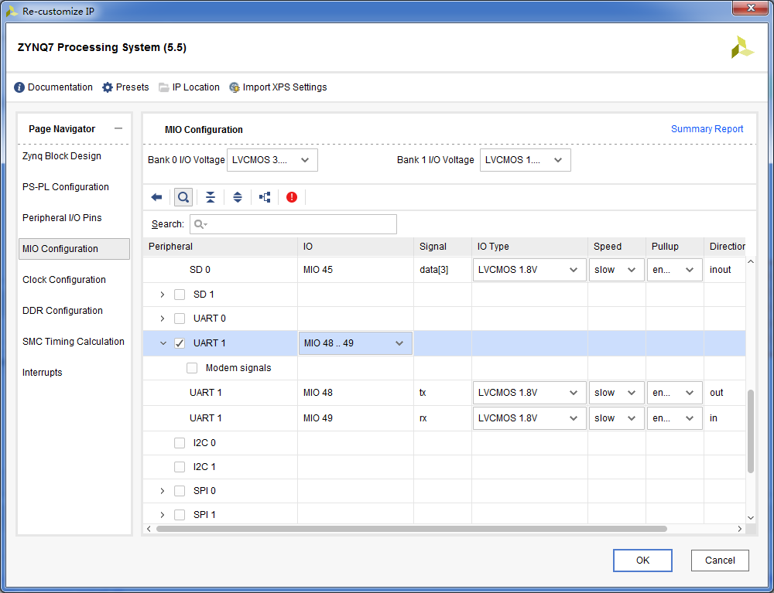Go to Clock Configuration page

pos(64,280)
